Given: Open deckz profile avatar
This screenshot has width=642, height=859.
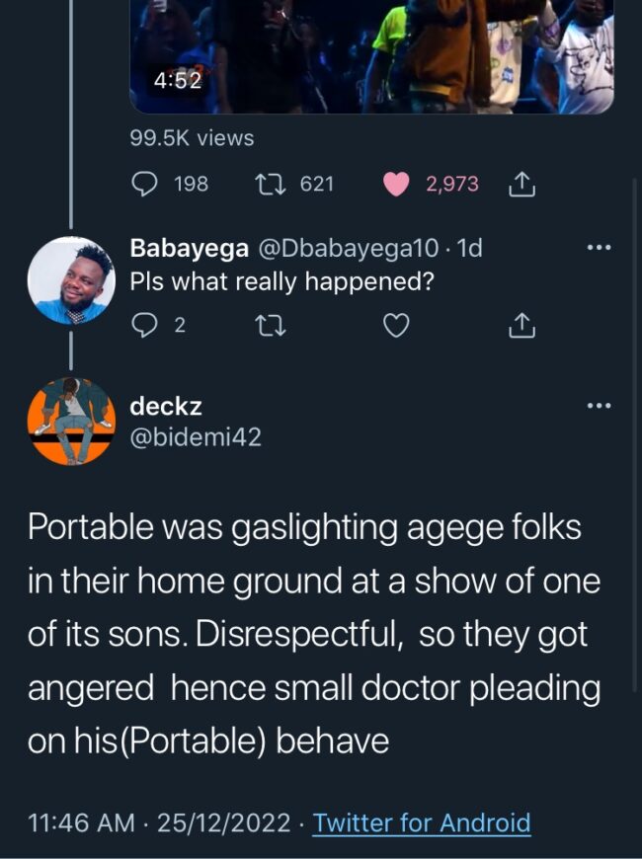Looking at the screenshot, I should (70, 422).
